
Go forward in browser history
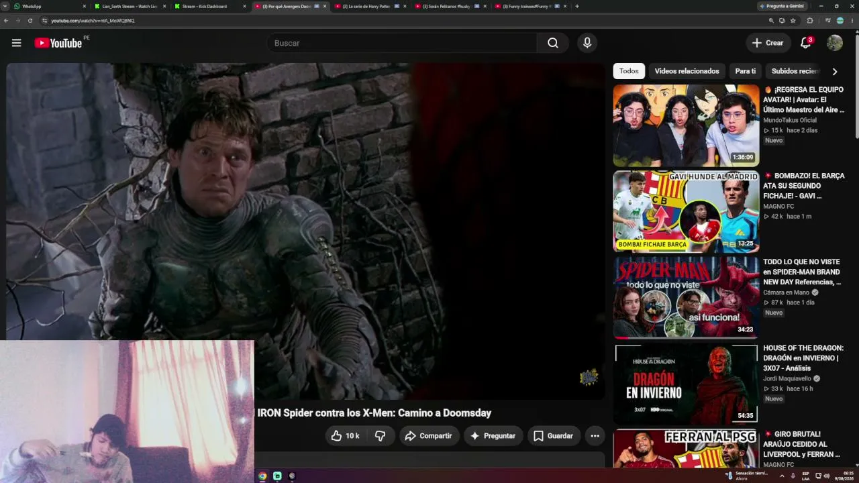coord(18,21)
